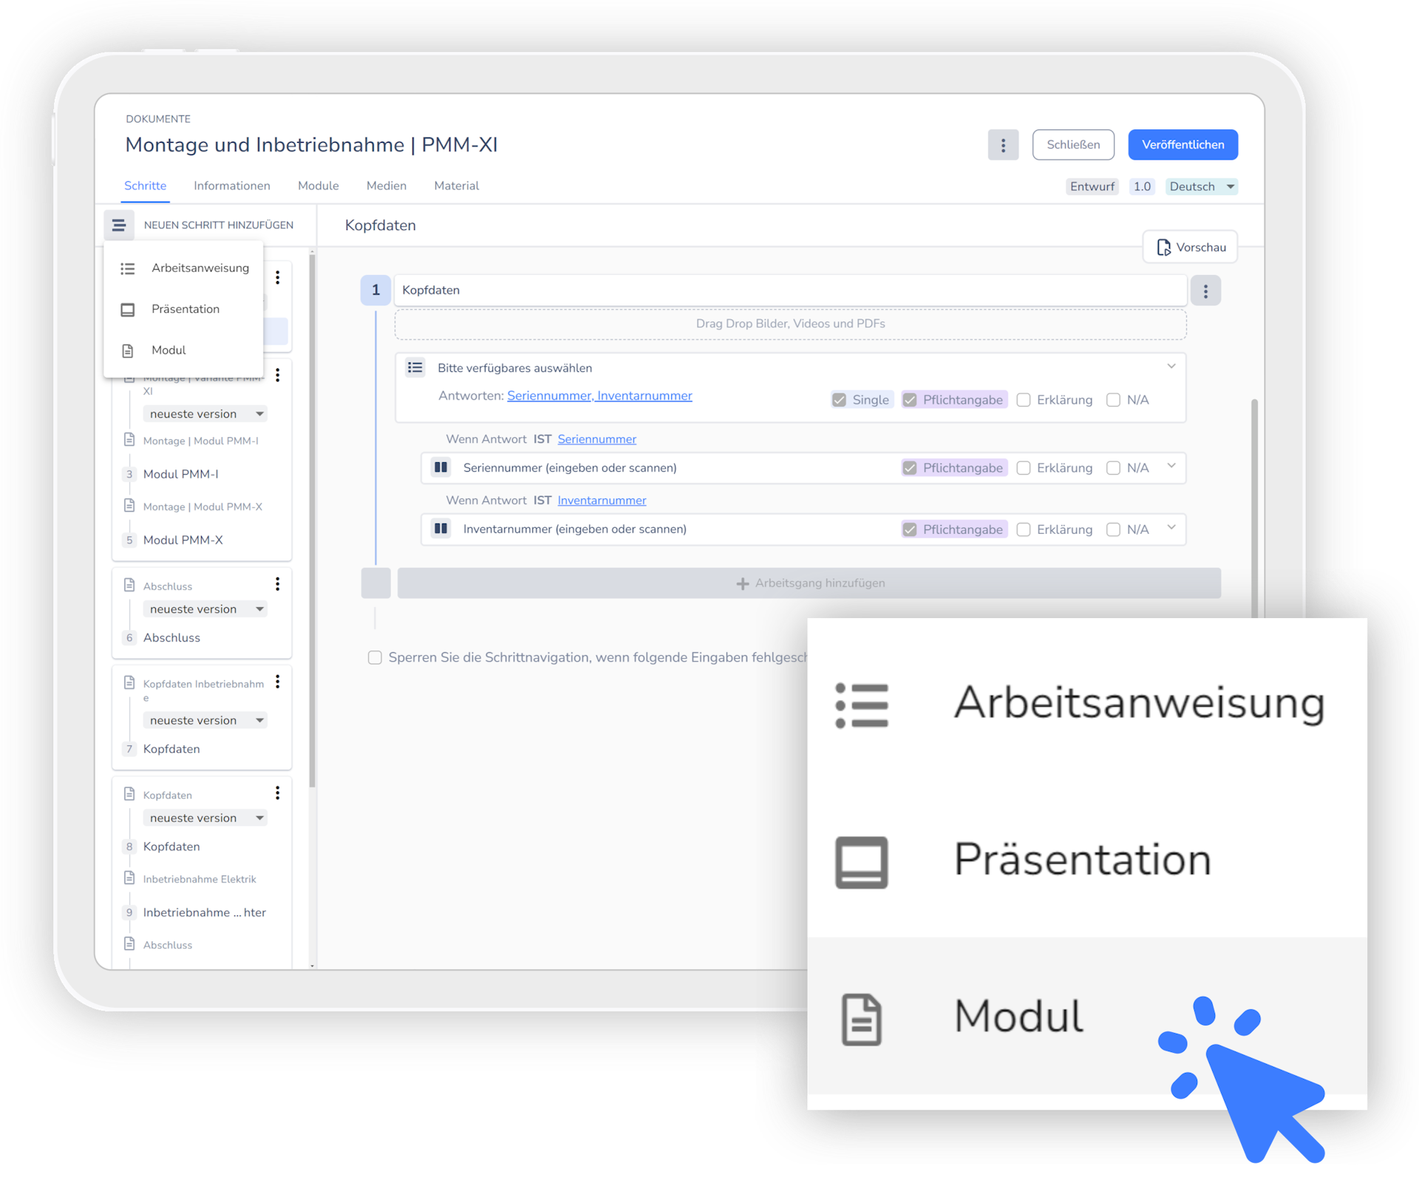
Task: Open the sidebar hamburger menu icon
Action: coord(119,224)
